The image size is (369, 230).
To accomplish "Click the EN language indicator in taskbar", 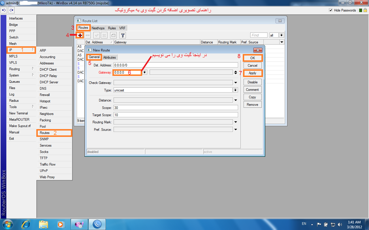I will (304, 224).
